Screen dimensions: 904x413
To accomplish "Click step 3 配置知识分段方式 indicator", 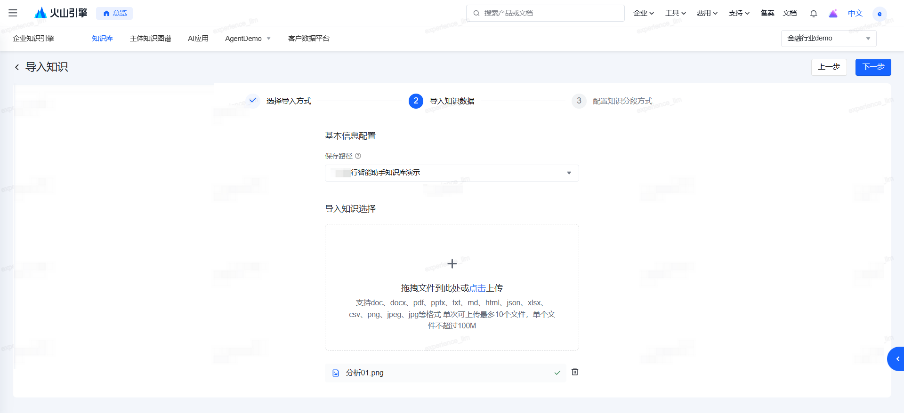I will tap(579, 101).
